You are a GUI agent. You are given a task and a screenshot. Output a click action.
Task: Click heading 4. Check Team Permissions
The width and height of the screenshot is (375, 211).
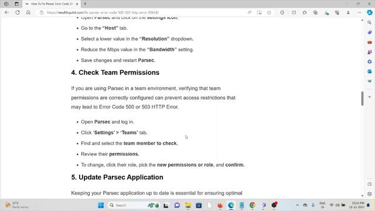click(115, 73)
